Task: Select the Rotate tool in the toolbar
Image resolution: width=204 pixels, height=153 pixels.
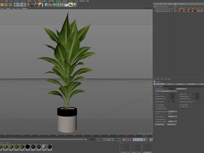Action: 6,5
